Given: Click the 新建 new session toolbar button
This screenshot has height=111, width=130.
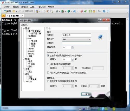Looking at the screenshot, I should 8,11.
